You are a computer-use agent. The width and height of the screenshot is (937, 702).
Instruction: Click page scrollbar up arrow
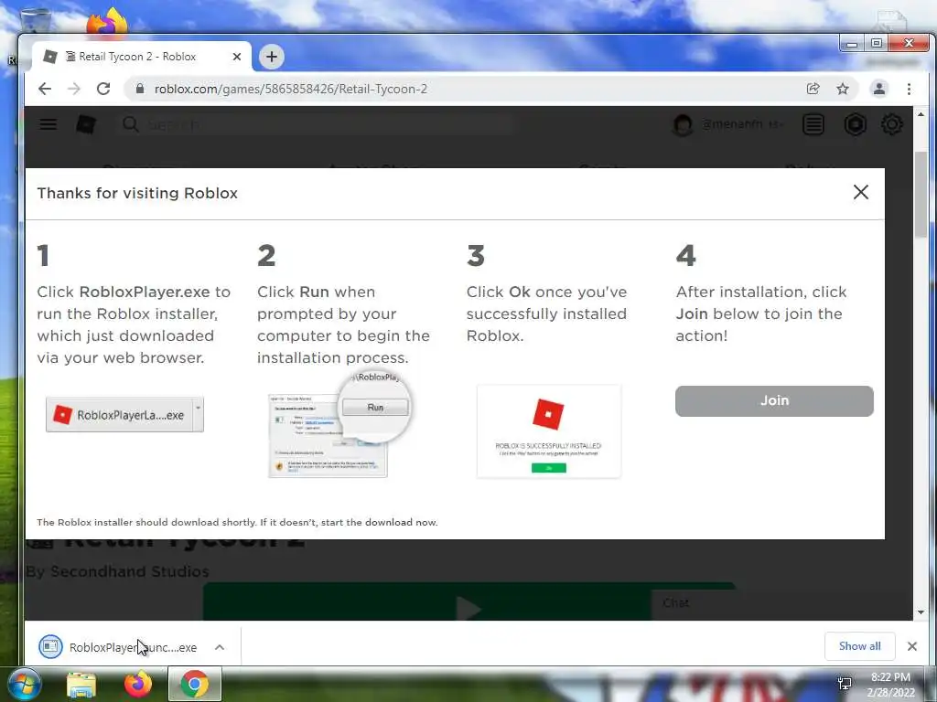pyautogui.click(x=921, y=114)
